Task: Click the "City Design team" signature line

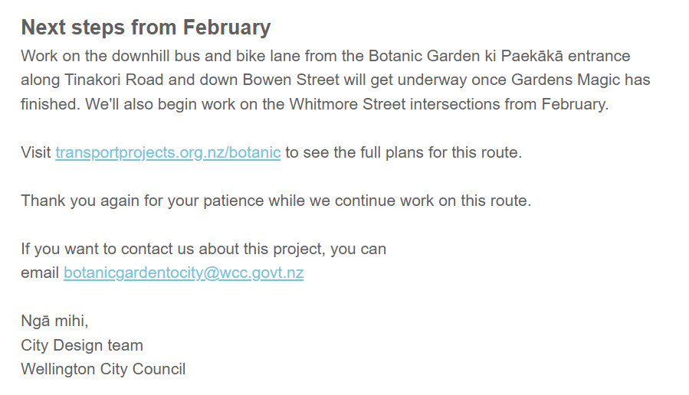Action: [82, 345]
